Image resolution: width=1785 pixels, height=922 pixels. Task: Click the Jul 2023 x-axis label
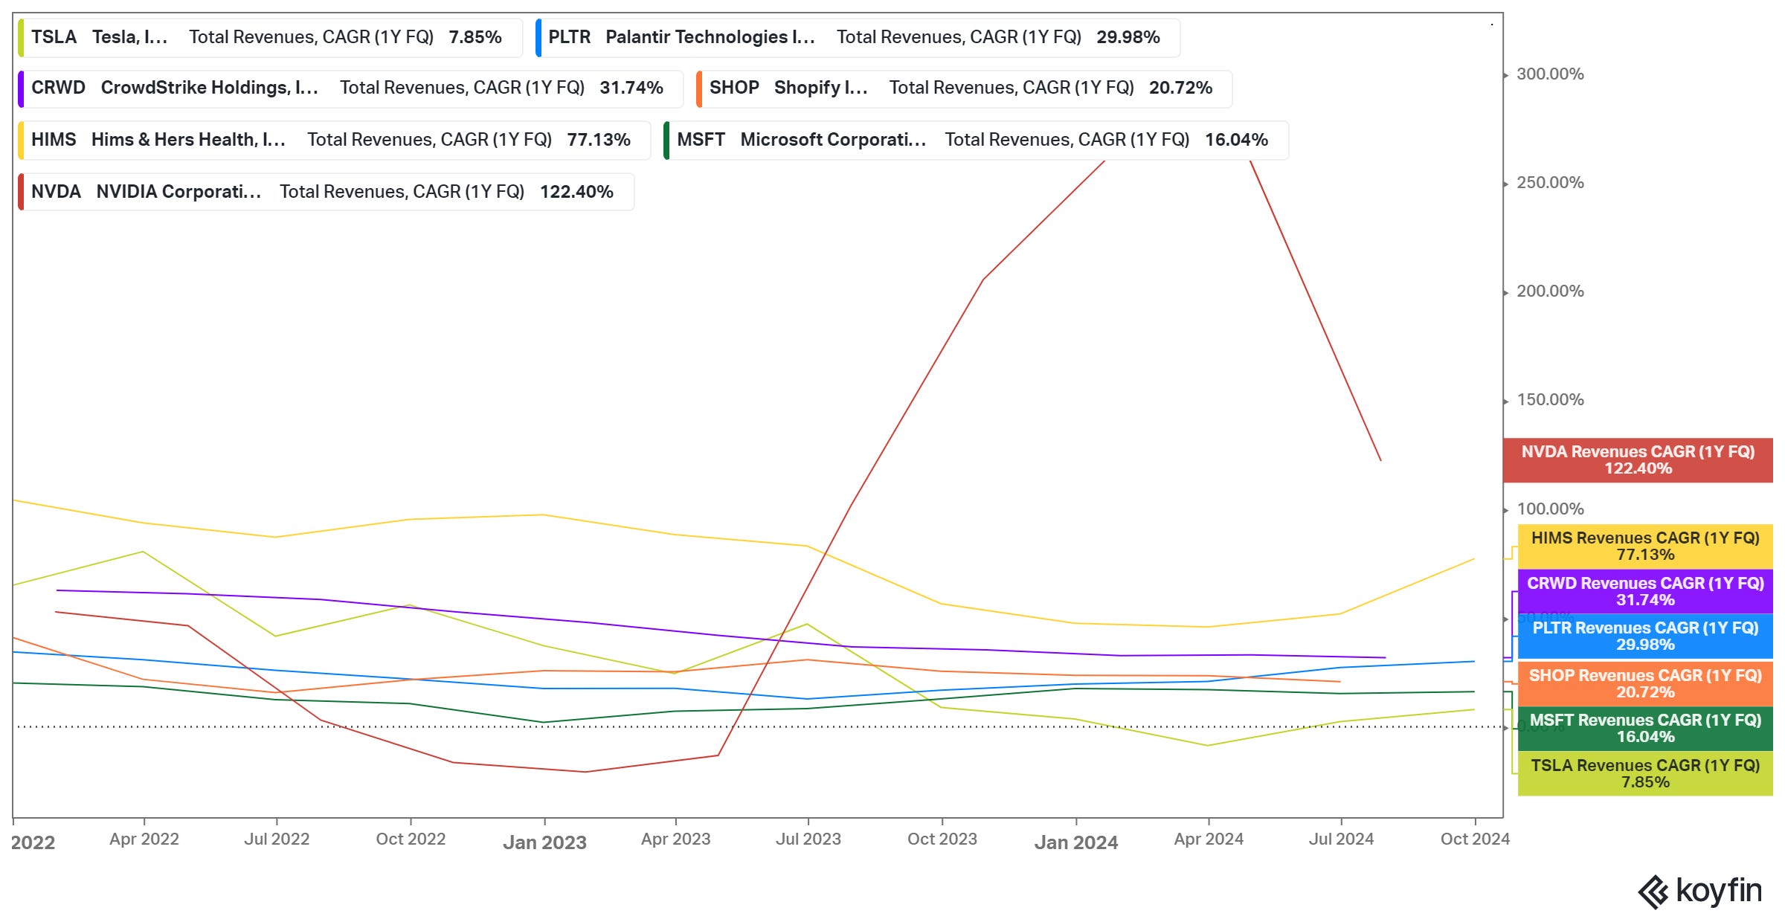(808, 839)
